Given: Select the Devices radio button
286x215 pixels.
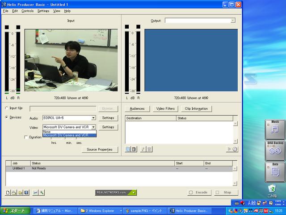Looking at the screenshot, I should tap(7, 117).
